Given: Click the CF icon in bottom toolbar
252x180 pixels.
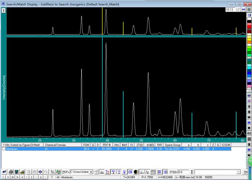Looking at the screenshot, I should (130, 172).
